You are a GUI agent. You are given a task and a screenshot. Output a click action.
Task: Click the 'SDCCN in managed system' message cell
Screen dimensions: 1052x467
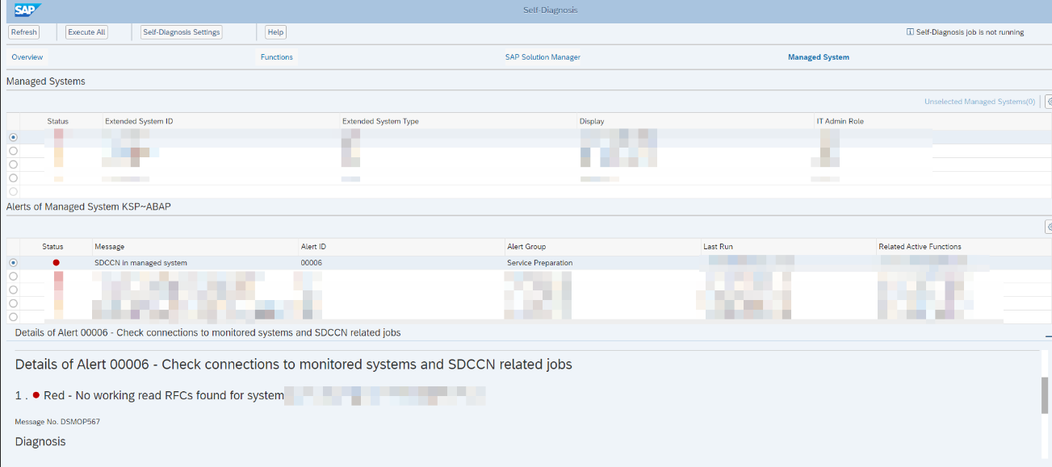[x=140, y=263]
